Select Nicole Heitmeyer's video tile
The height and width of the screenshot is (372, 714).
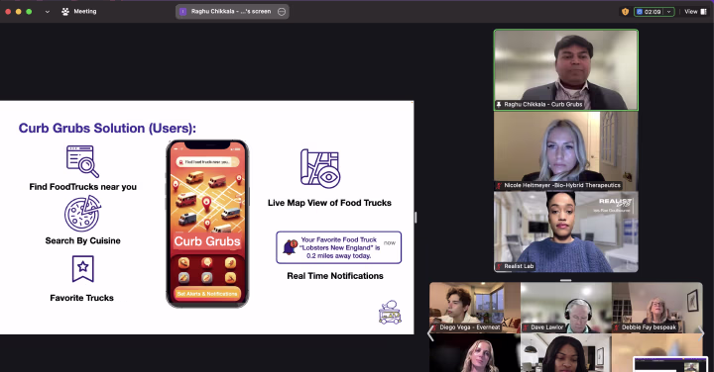pyautogui.click(x=566, y=150)
